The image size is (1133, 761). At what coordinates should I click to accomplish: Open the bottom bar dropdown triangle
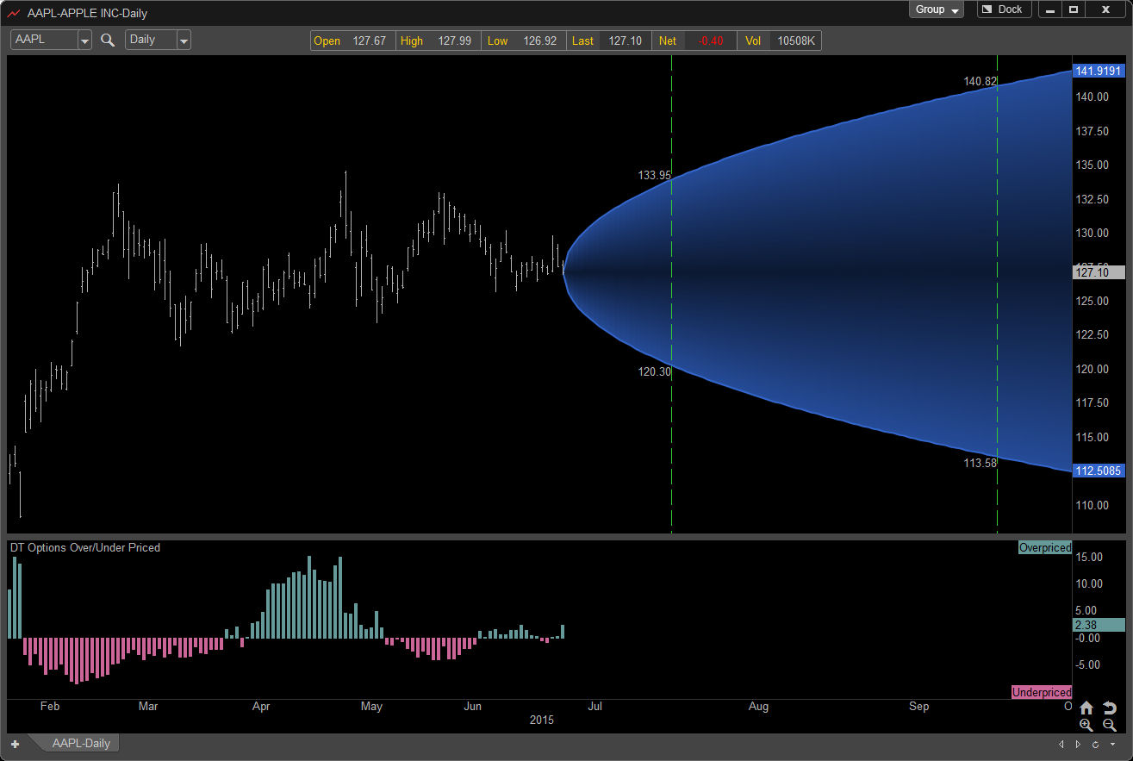coord(1114,744)
